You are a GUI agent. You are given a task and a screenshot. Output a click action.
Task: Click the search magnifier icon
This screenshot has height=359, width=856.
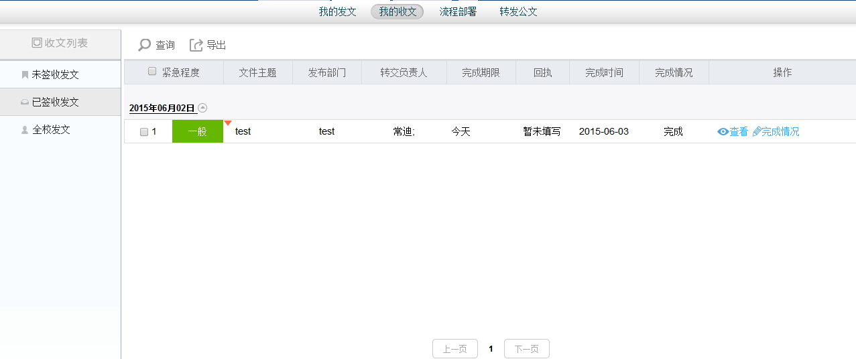(145, 45)
